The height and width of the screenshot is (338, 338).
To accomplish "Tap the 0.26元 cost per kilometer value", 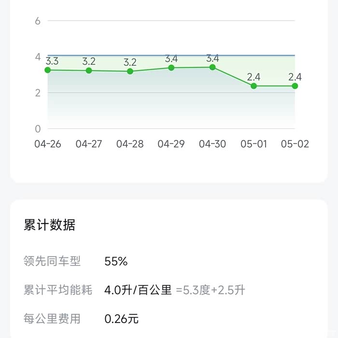I will tap(122, 319).
